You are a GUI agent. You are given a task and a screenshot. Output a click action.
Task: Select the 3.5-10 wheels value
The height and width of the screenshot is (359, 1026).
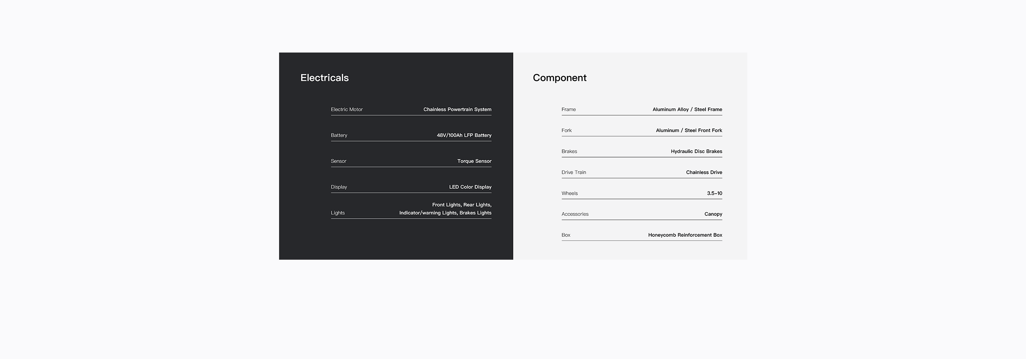click(x=715, y=193)
